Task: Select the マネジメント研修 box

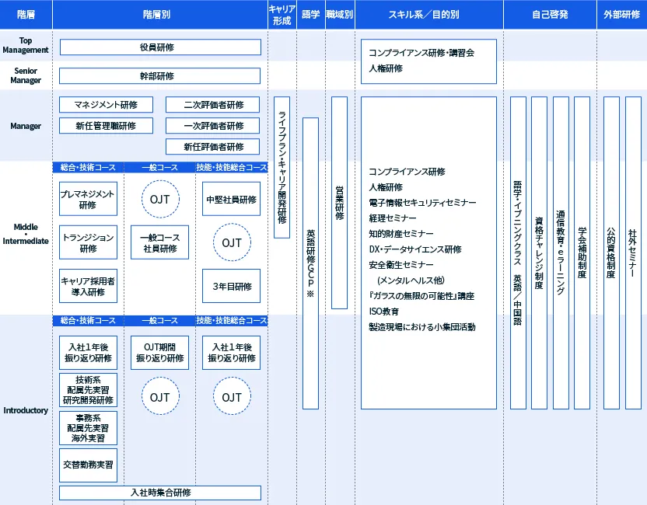Action: point(106,105)
